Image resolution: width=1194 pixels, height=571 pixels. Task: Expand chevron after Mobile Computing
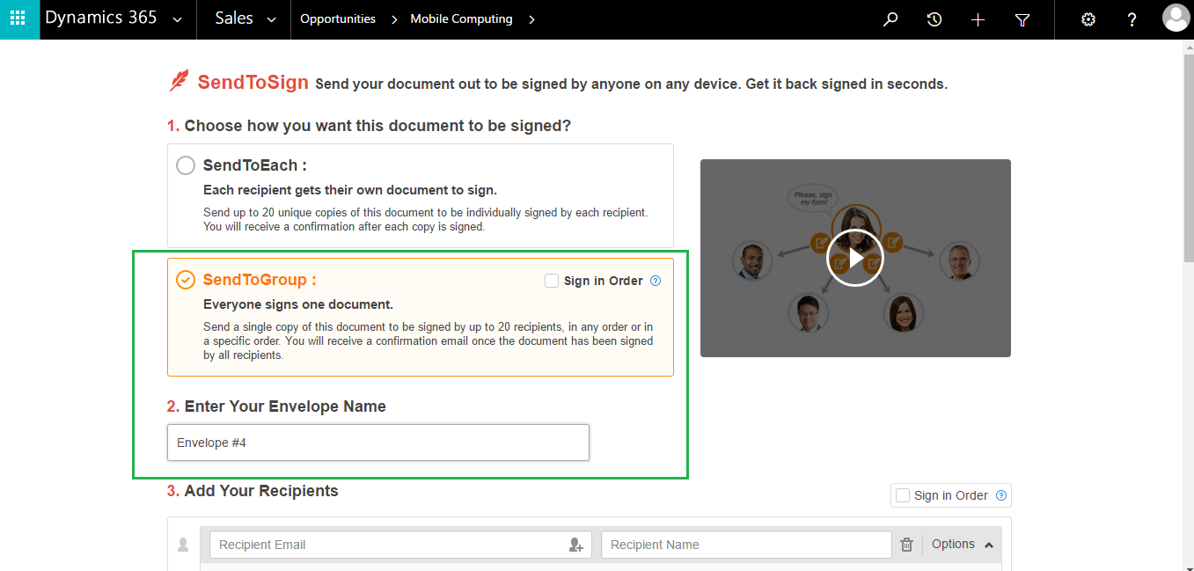point(531,19)
